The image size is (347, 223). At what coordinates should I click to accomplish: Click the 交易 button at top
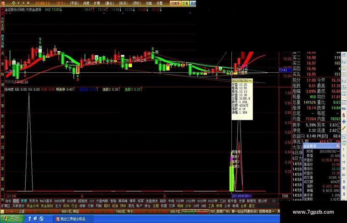185,3
